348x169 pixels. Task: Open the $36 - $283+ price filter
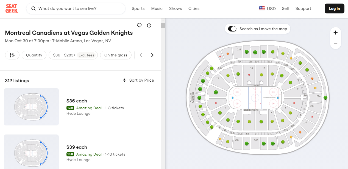click(73, 55)
